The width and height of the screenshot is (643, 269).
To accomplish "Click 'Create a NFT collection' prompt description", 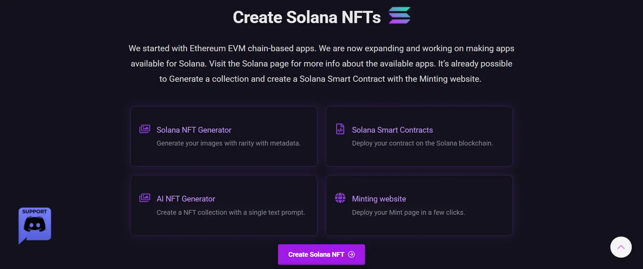I will click(x=230, y=212).
